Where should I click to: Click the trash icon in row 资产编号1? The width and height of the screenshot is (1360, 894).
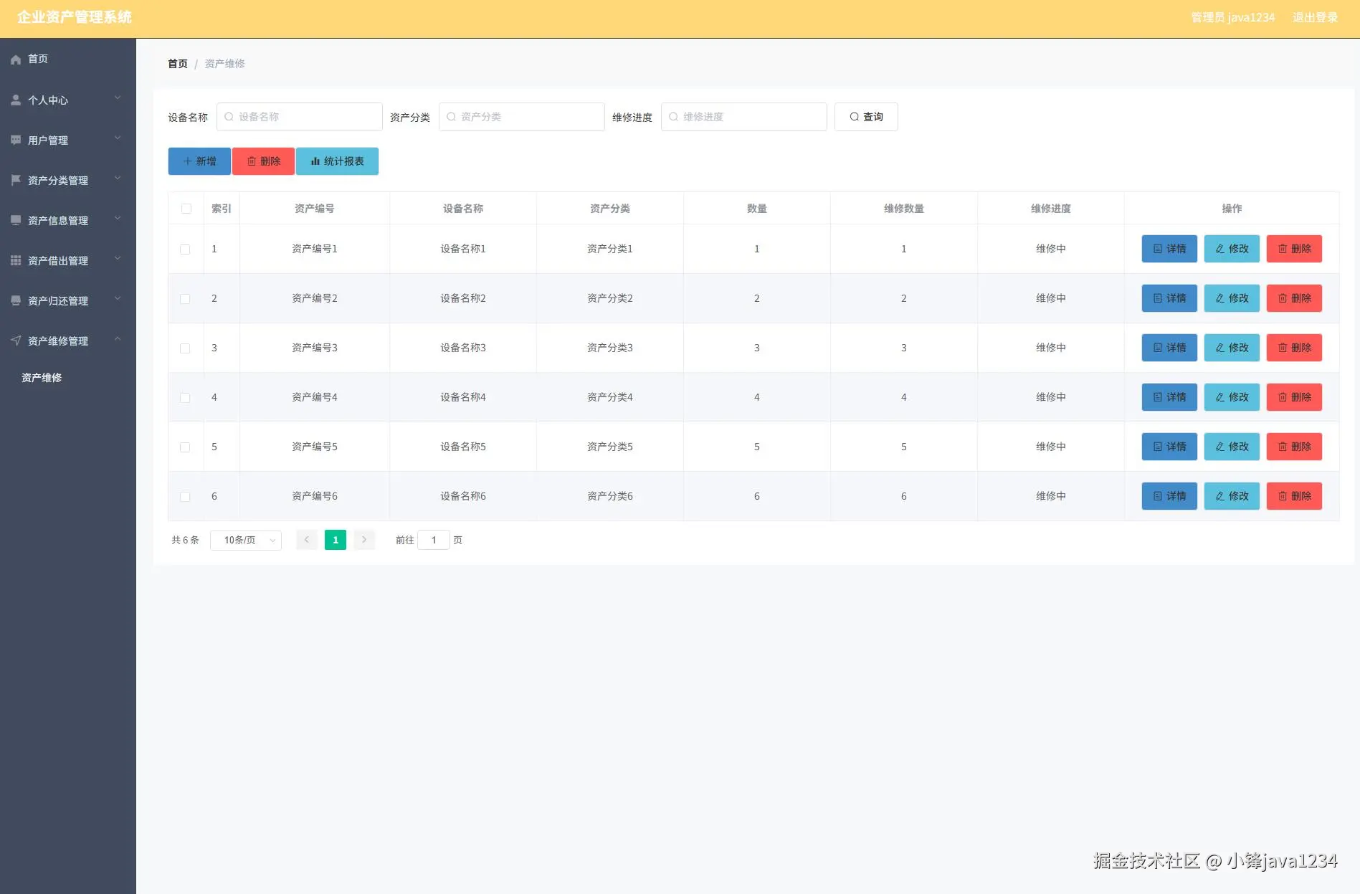(x=1283, y=249)
